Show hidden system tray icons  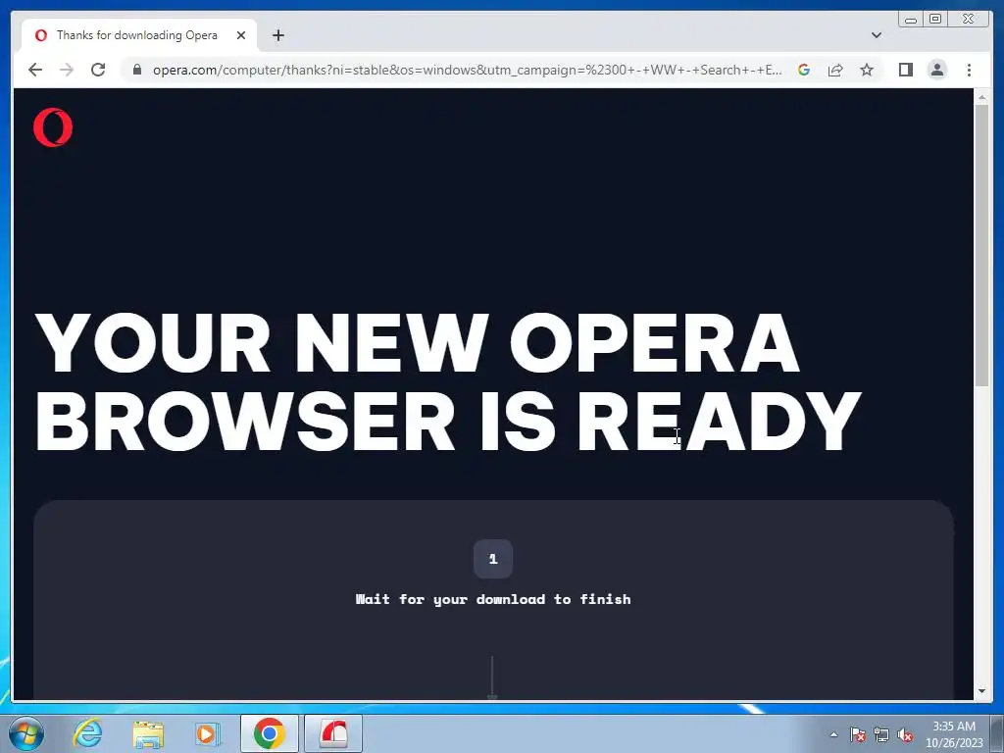(x=833, y=734)
